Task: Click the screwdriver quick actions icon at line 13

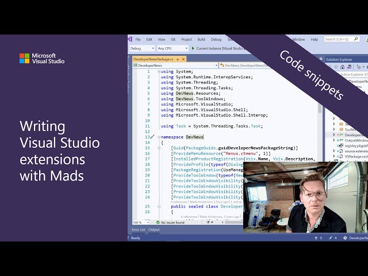Action: (152, 137)
